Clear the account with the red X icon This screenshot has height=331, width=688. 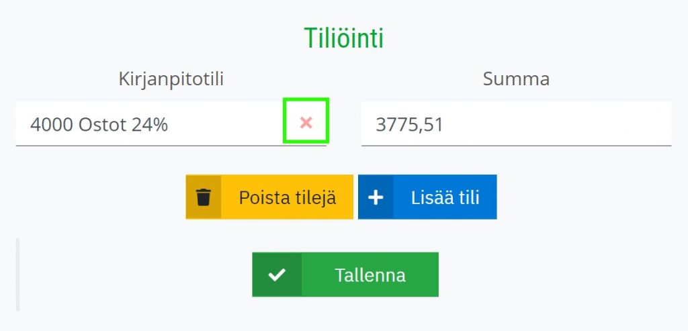[x=306, y=123]
